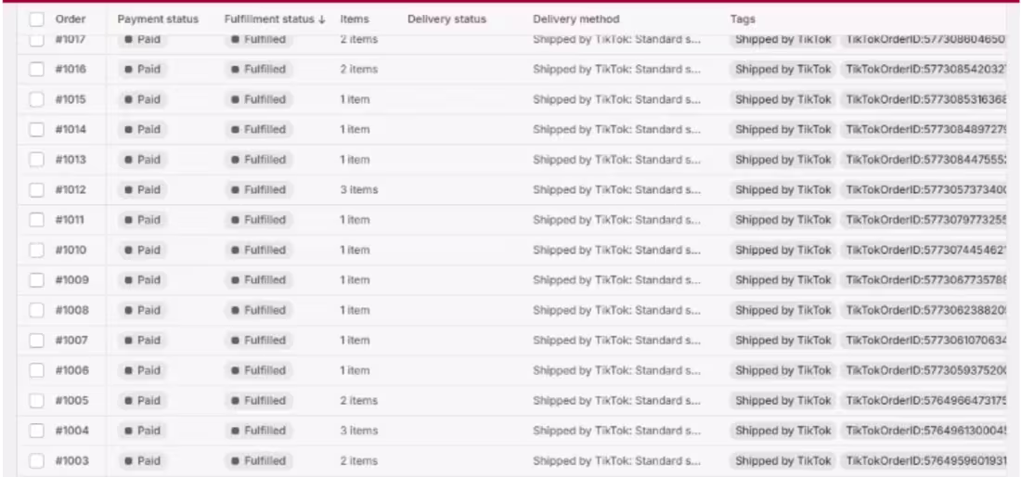This screenshot has height=477, width=1021.
Task: View order #1007
Action: point(71,341)
